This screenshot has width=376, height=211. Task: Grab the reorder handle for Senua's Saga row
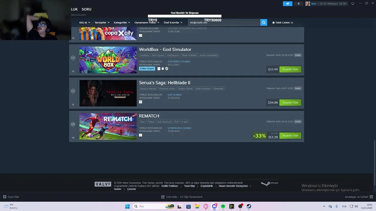pos(73,91)
